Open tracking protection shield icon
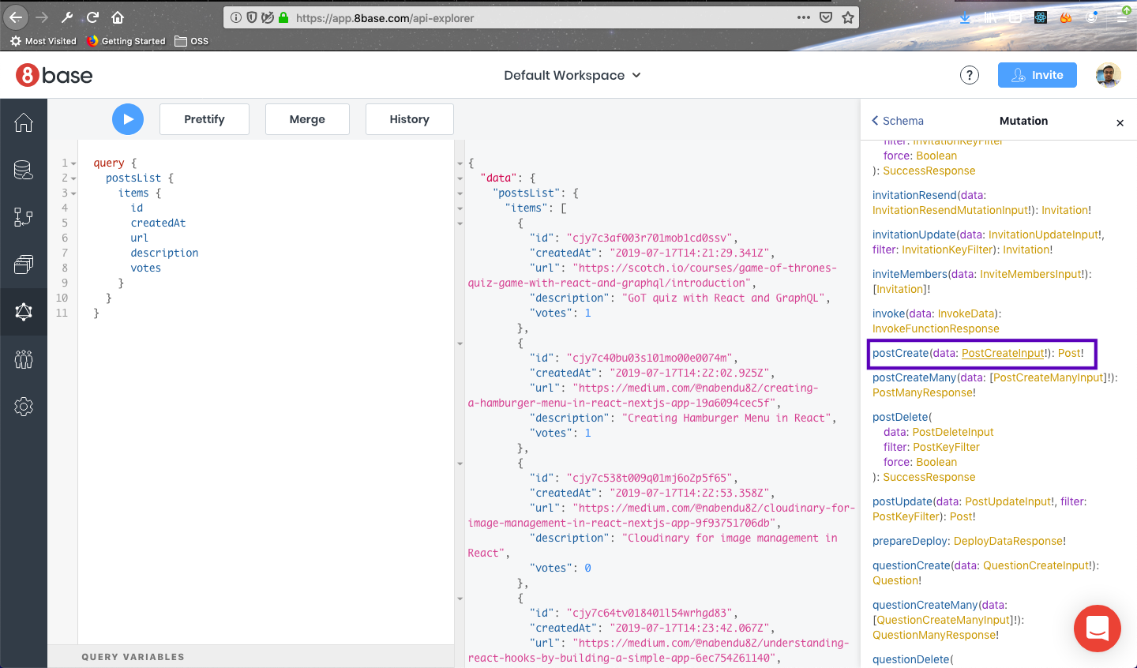This screenshot has height=668, width=1137. click(252, 17)
